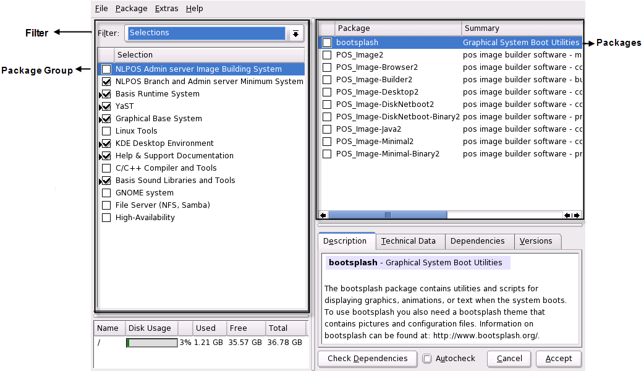Enable the GNOME system selection
The height and width of the screenshot is (371, 644).
[x=106, y=192]
